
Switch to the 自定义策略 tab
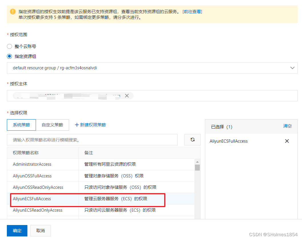(x=53, y=125)
